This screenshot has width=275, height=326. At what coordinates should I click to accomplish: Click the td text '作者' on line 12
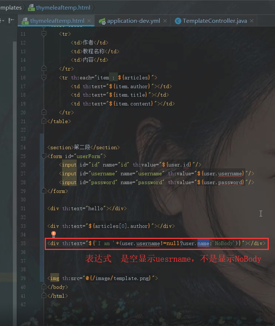pos(88,42)
